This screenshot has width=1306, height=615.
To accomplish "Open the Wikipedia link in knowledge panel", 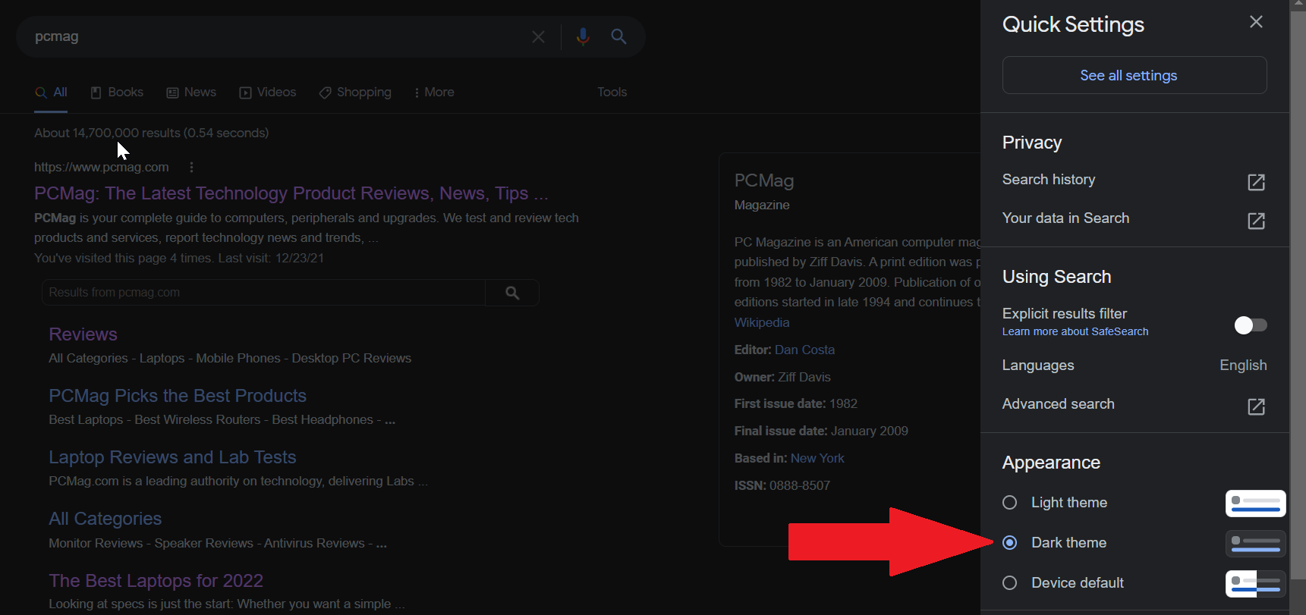I will tap(762, 322).
